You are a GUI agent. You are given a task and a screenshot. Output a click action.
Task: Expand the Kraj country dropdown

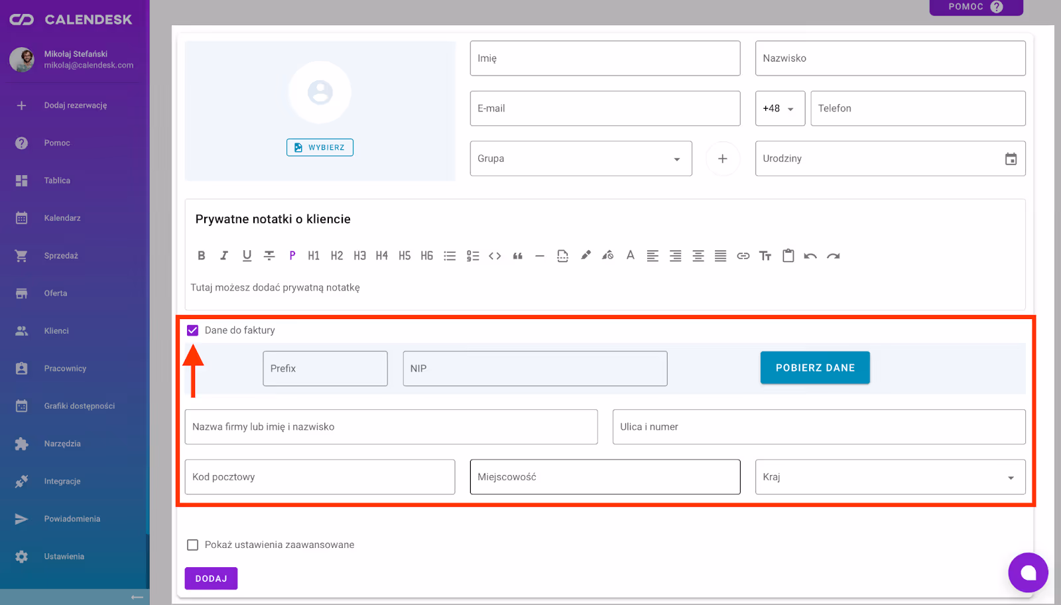pos(1011,478)
